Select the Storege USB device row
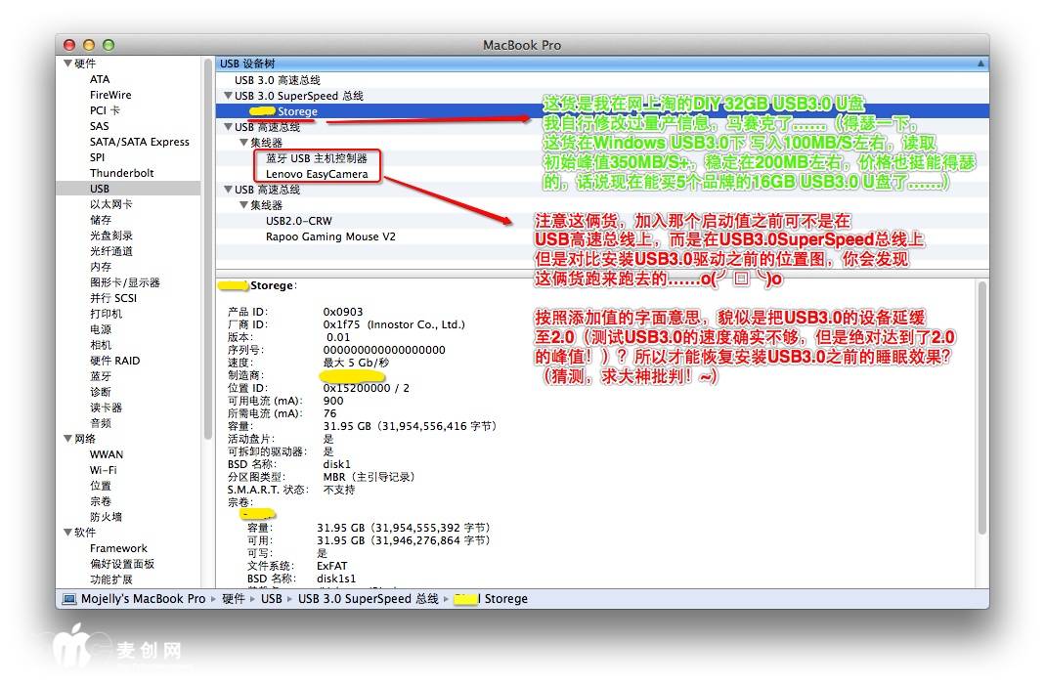The width and height of the screenshot is (1045, 686). tap(296, 111)
